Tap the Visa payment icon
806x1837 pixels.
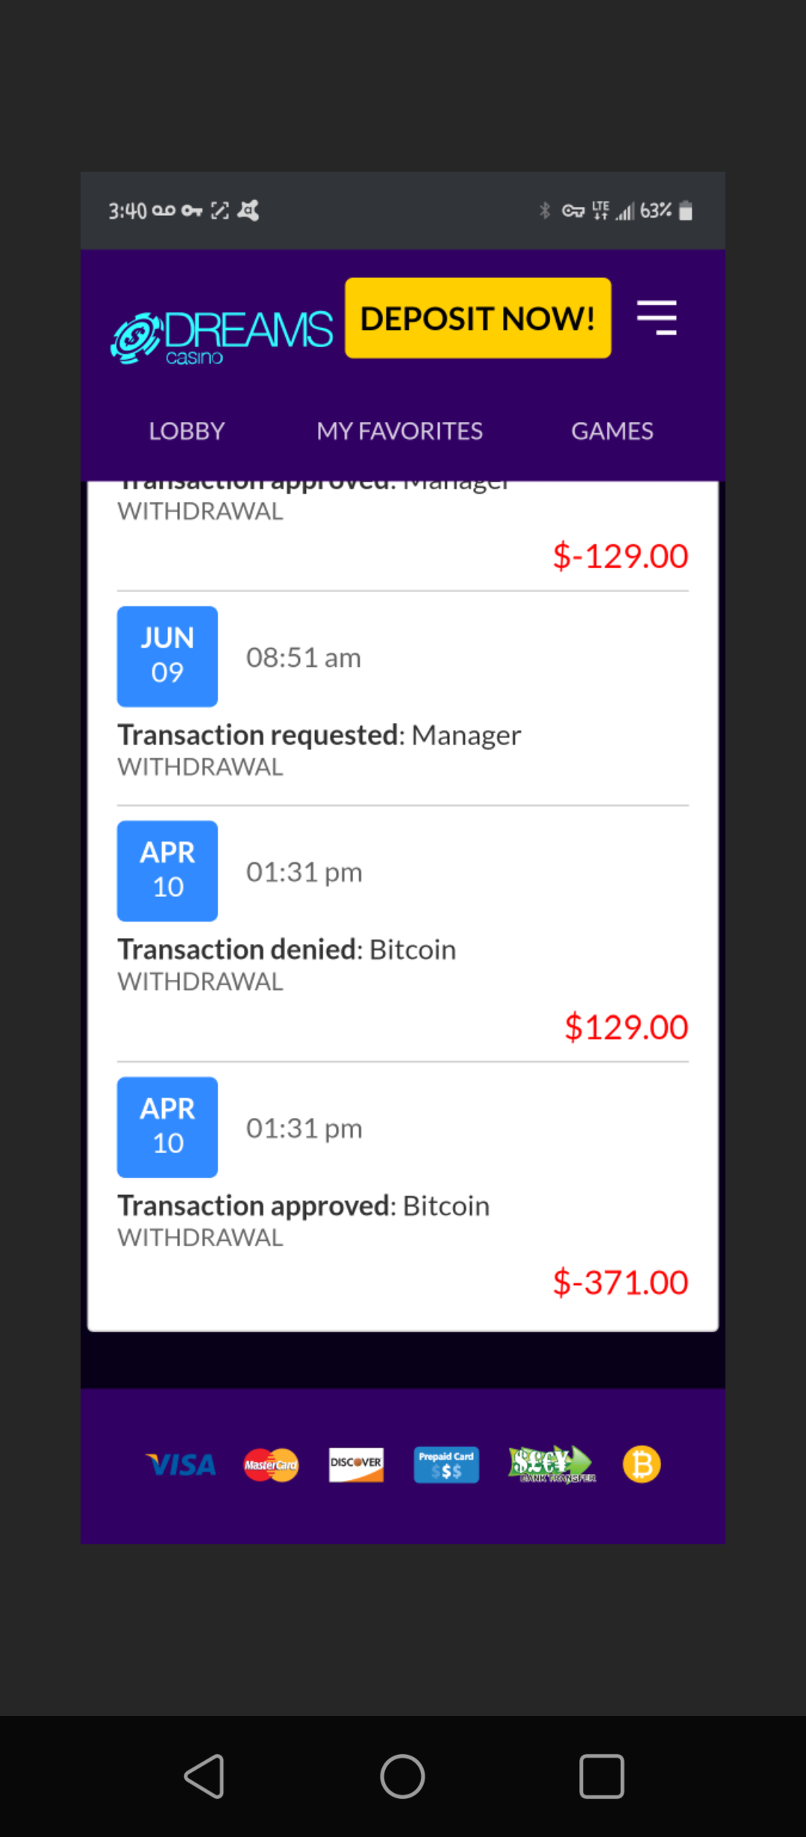tap(181, 1465)
